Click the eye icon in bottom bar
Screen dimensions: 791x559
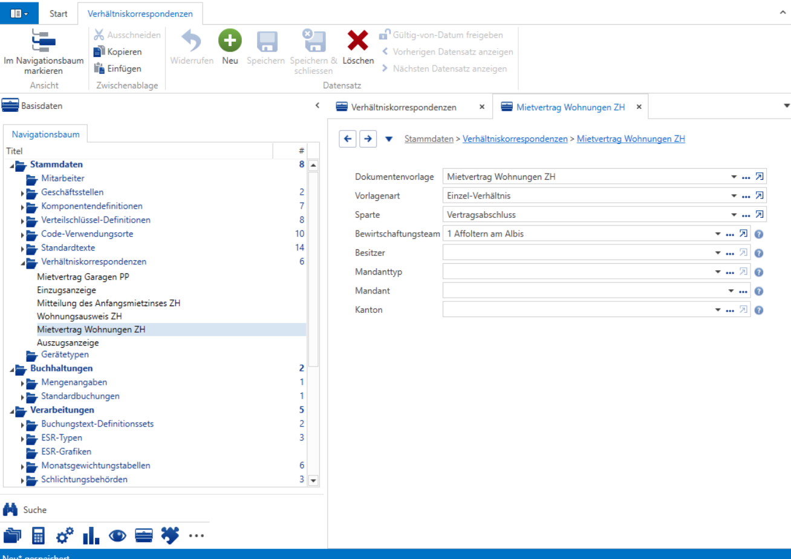[x=117, y=535]
